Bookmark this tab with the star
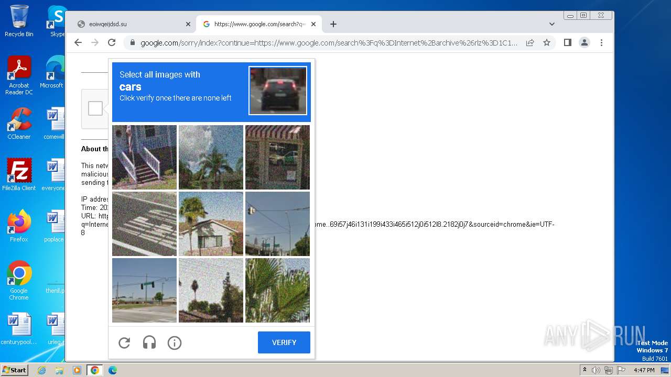The height and width of the screenshot is (377, 671). click(x=547, y=42)
